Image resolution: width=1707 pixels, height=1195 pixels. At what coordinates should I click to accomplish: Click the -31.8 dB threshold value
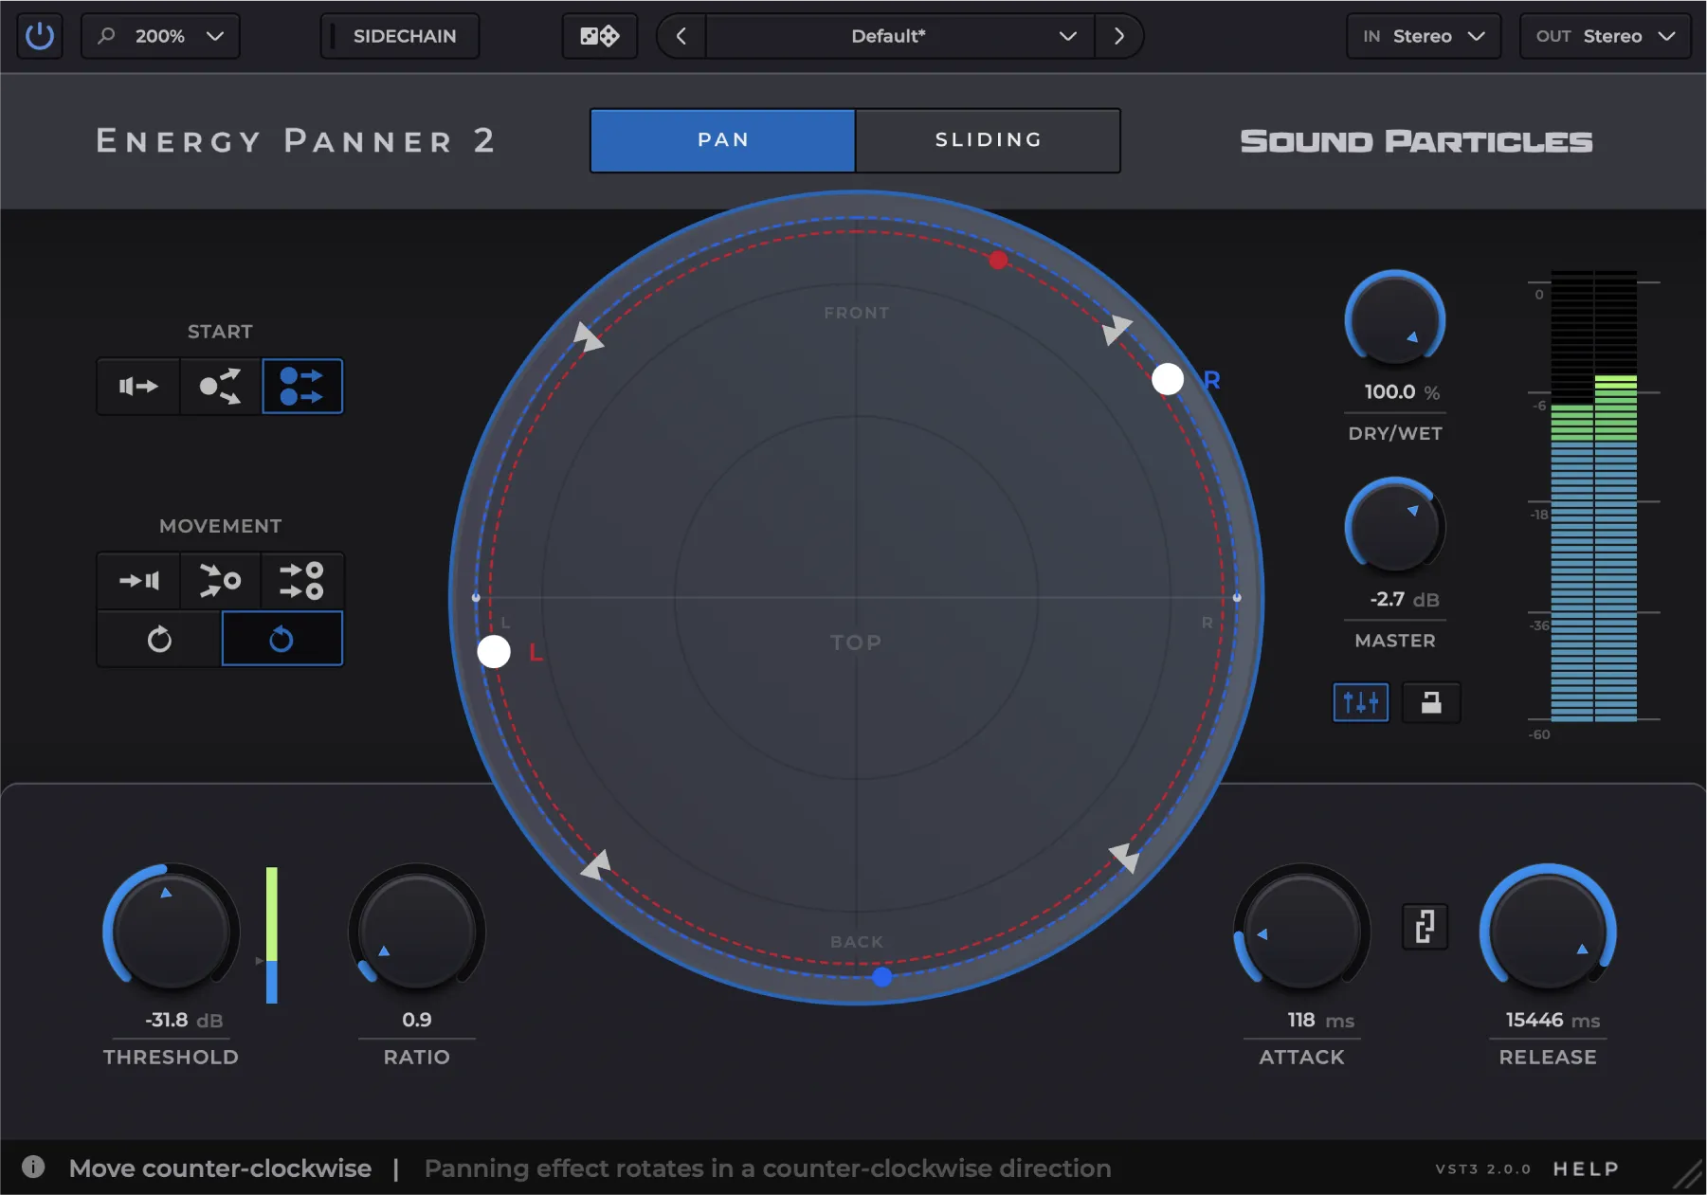pos(184,1021)
